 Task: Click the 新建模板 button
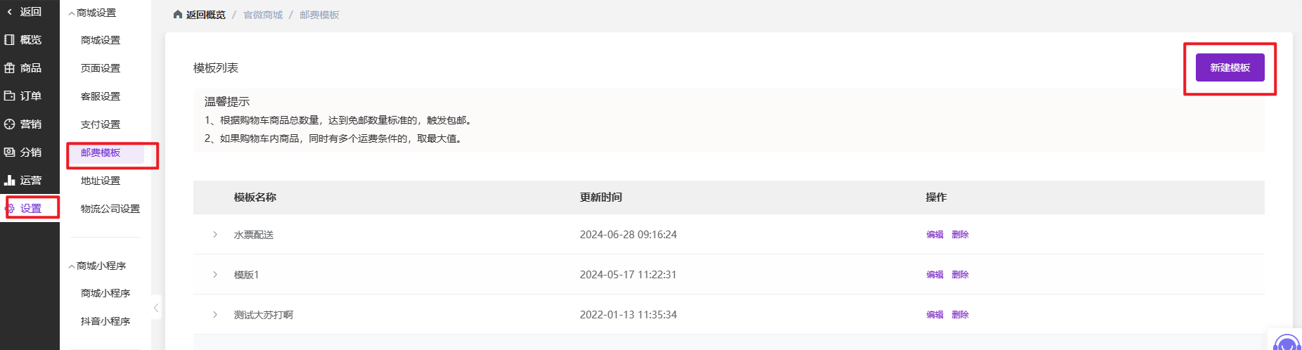(1230, 67)
